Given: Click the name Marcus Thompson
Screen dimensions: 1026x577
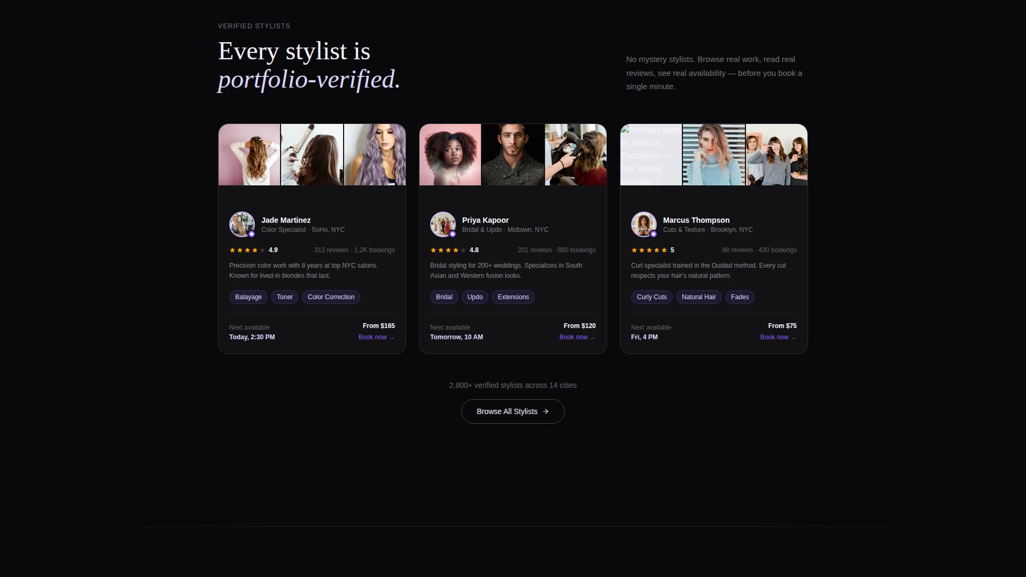Looking at the screenshot, I should pos(696,220).
